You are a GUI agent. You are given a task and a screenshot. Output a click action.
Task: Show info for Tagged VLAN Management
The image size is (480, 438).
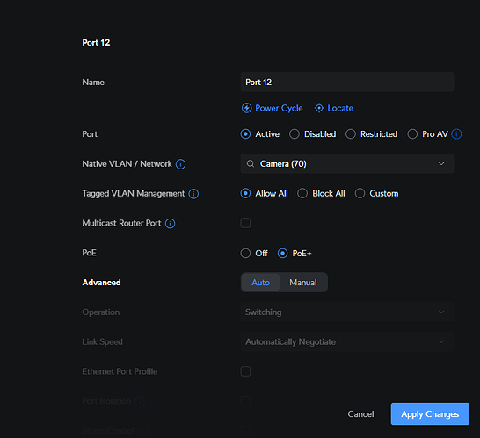tap(193, 194)
